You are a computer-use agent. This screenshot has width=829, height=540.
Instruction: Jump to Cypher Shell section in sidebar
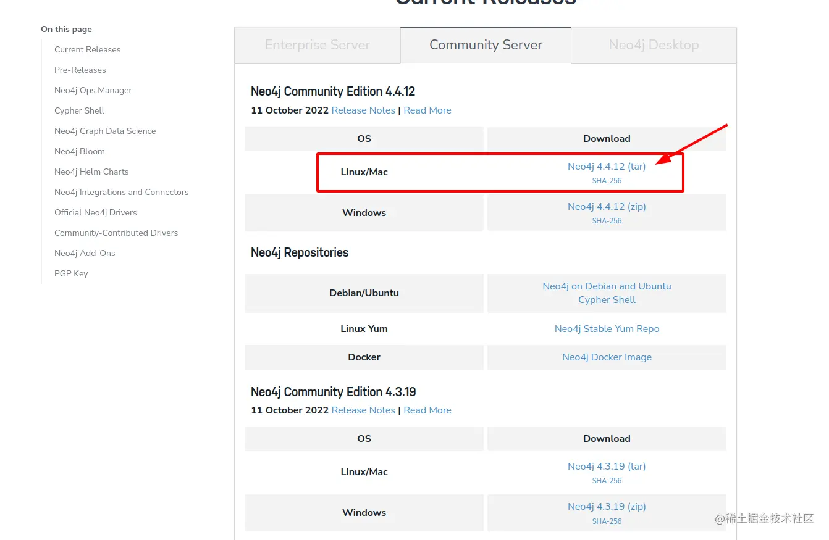tap(79, 110)
